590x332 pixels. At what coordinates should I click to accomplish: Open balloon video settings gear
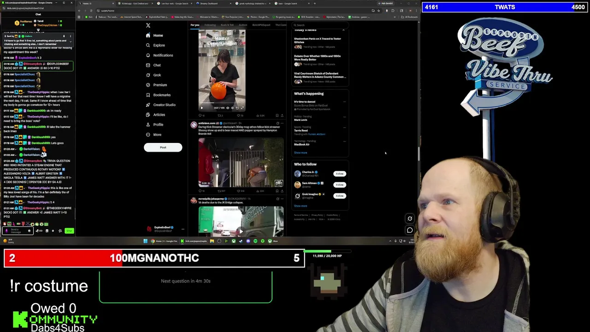tap(232, 108)
